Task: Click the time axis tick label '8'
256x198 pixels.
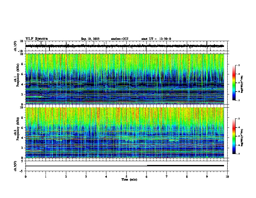Action: (187, 177)
